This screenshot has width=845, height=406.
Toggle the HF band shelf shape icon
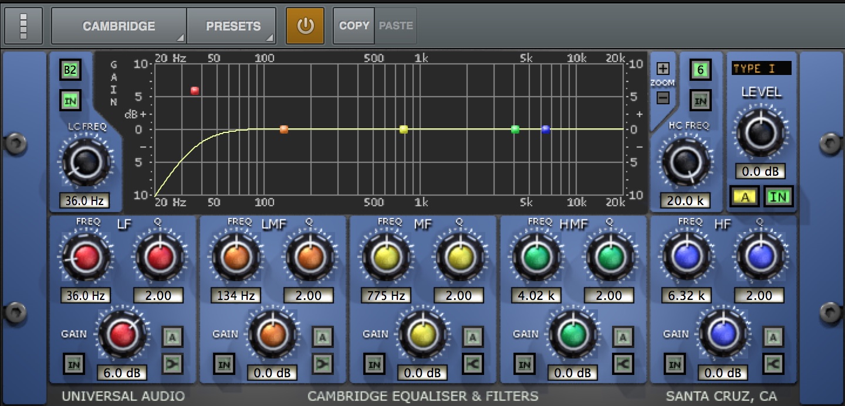773,364
